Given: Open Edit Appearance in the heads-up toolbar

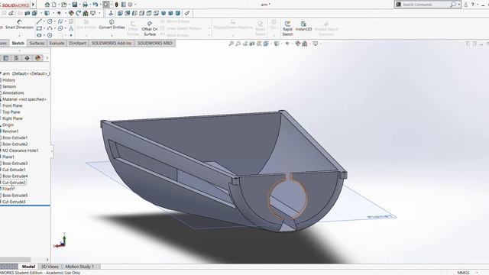Looking at the screenshot, I should click(x=298, y=44).
